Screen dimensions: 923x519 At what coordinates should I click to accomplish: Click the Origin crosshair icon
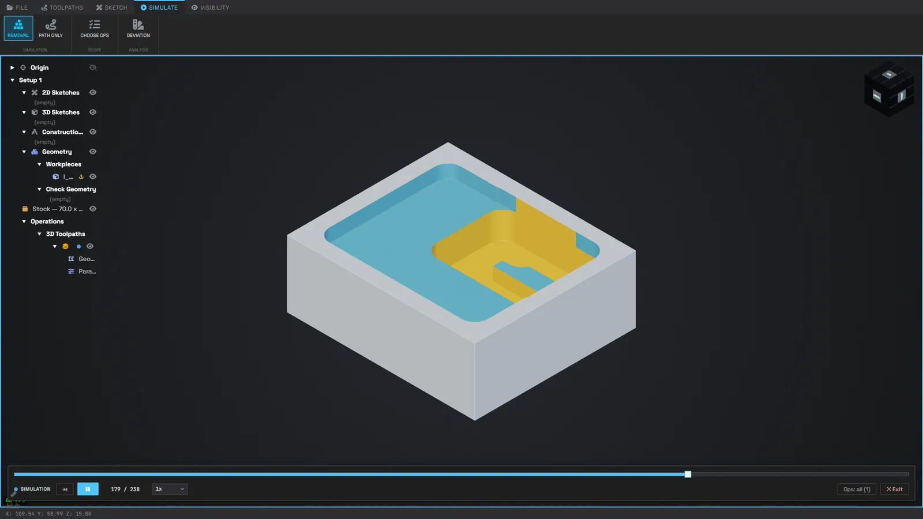pos(23,67)
